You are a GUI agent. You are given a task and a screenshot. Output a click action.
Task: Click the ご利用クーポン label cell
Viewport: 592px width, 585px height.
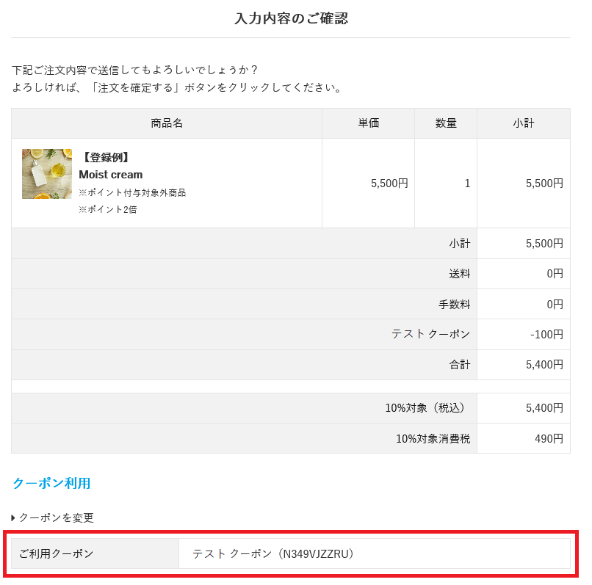(57, 553)
